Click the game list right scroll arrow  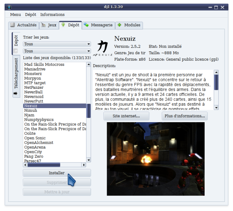coord(84,165)
